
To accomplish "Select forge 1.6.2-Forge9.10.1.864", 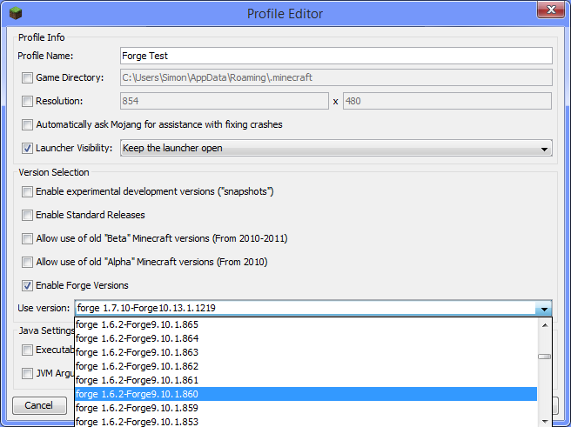I will tap(306, 338).
